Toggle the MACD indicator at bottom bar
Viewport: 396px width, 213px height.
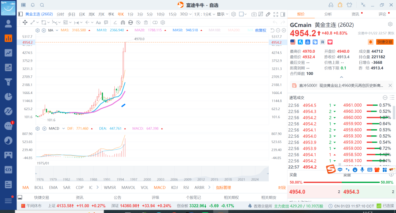click(x=159, y=187)
